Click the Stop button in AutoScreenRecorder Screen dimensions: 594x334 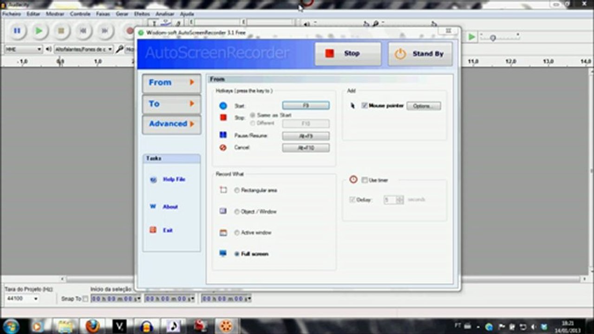[x=348, y=54]
